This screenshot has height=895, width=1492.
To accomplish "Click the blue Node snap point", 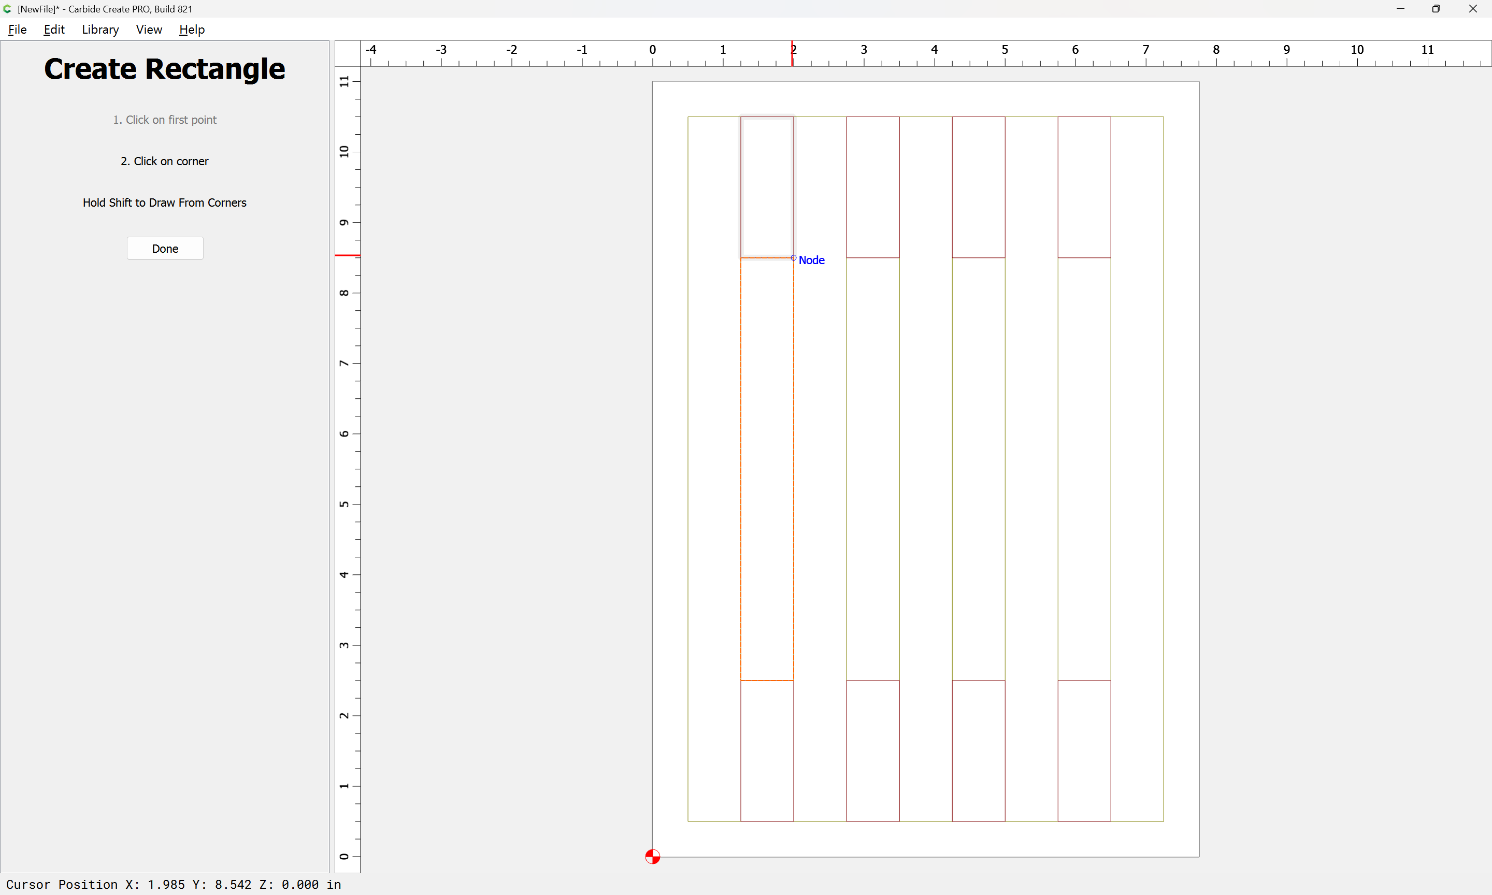I will pyautogui.click(x=794, y=258).
